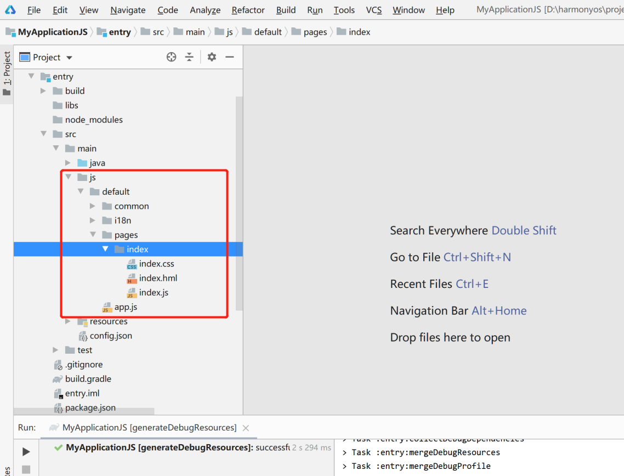The width and height of the screenshot is (624, 476).
Task: Open the Build menu
Action: click(x=286, y=10)
